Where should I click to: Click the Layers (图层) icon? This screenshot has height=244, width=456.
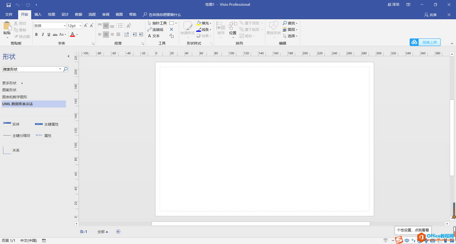[x=289, y=29]
